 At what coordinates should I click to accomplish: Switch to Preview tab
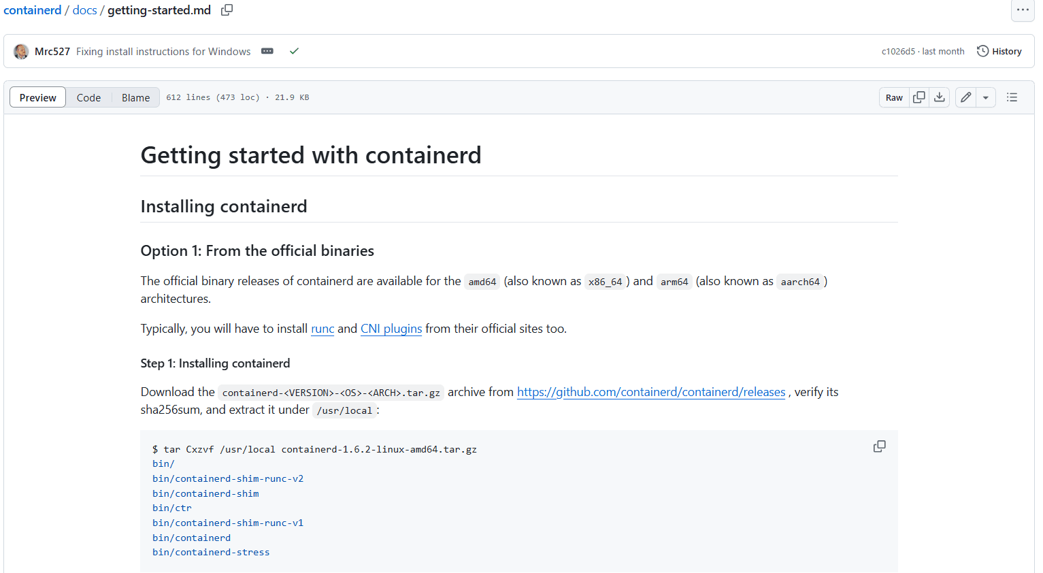38,98
